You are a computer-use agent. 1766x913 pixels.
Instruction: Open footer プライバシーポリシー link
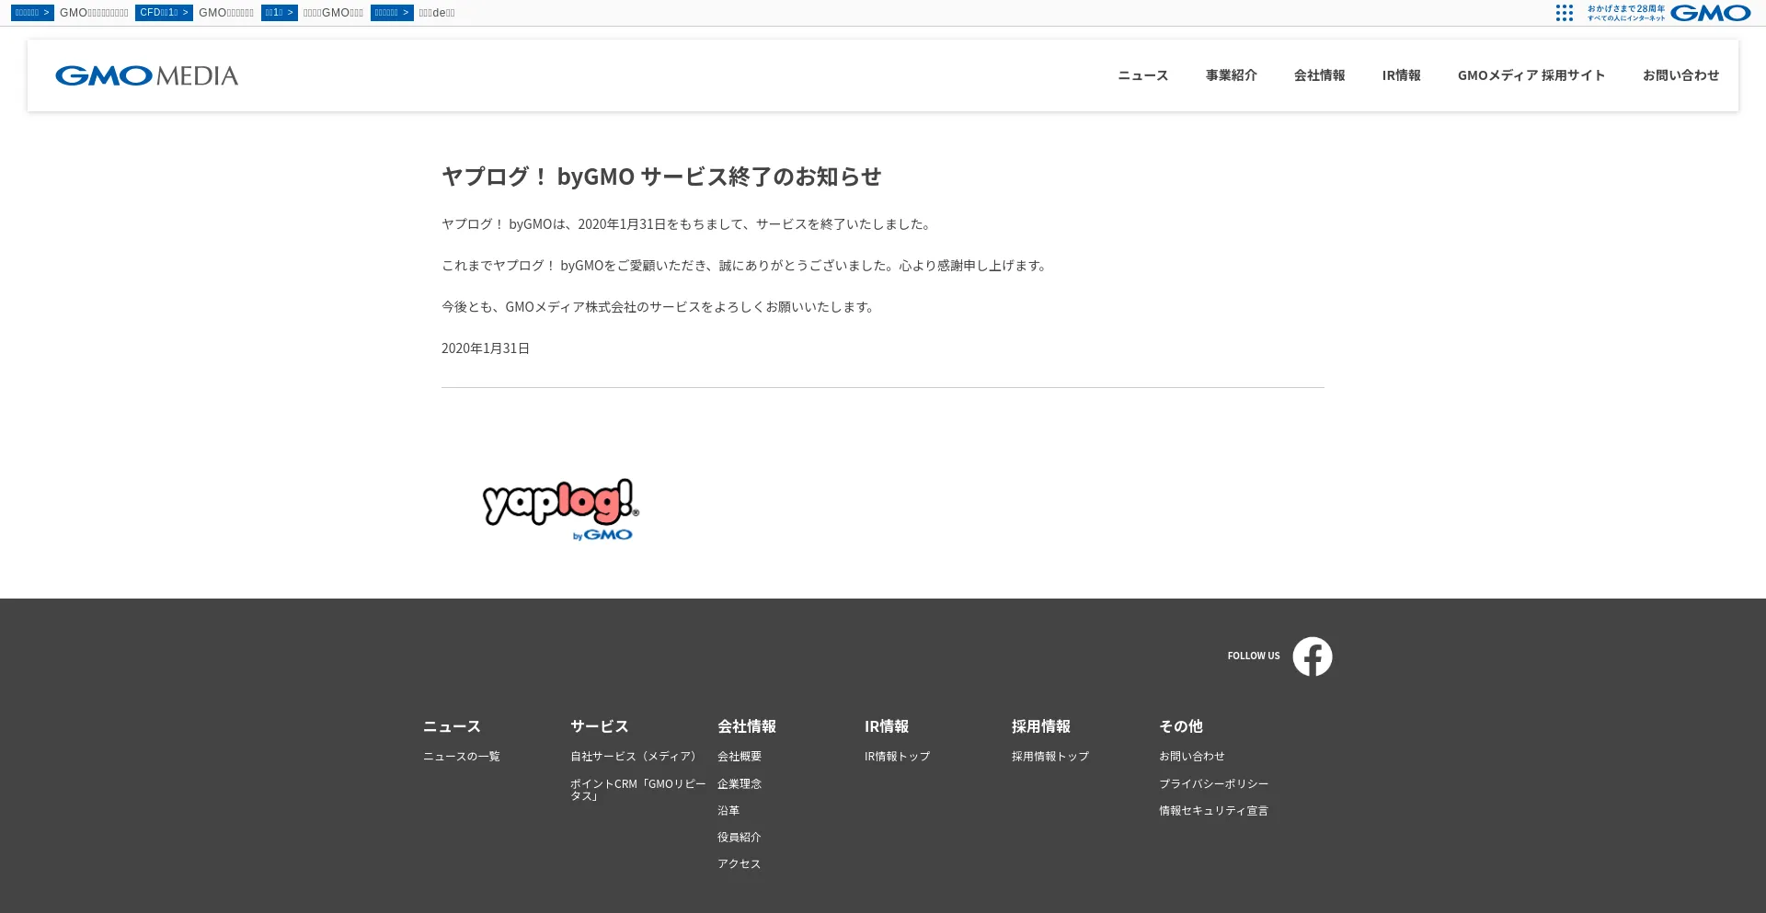coord(1214,784)
